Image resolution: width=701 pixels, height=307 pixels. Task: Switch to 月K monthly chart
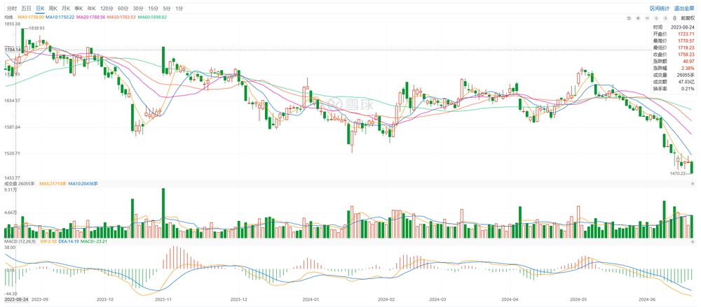(66, 8)
